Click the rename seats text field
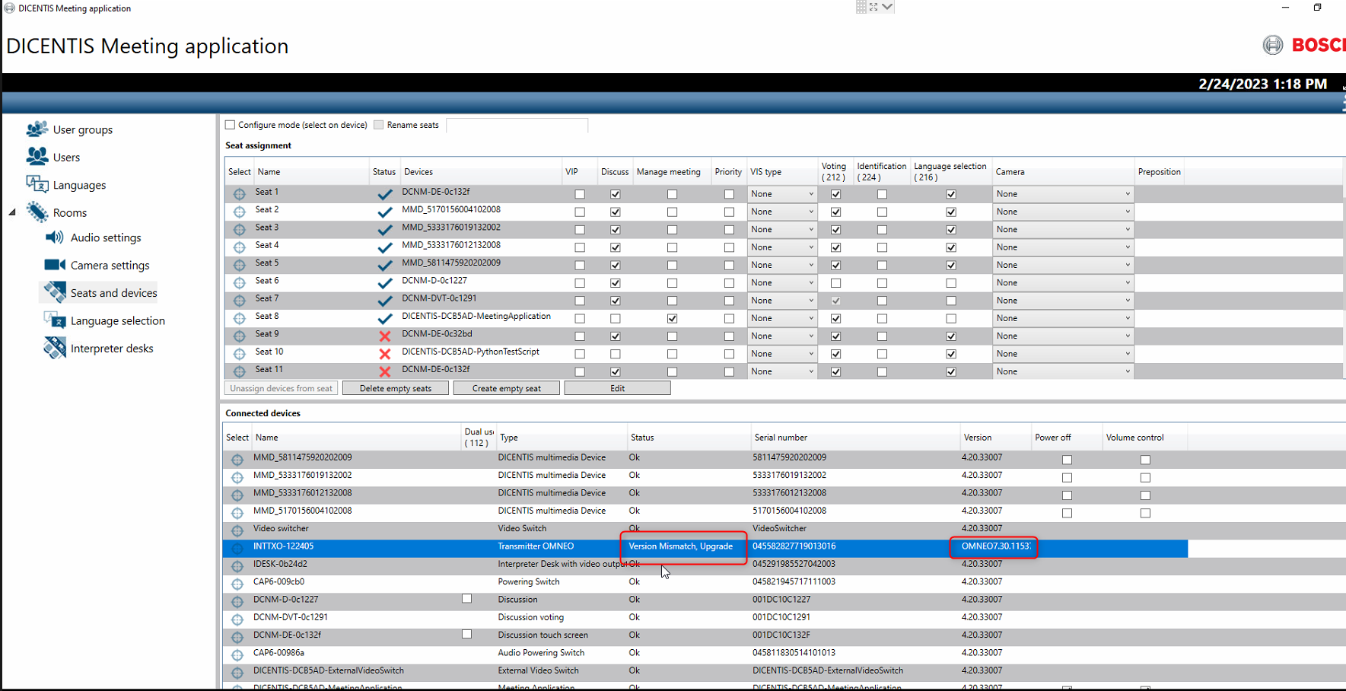This screenshot has width=1346, height=691. [x=517, y=125]
